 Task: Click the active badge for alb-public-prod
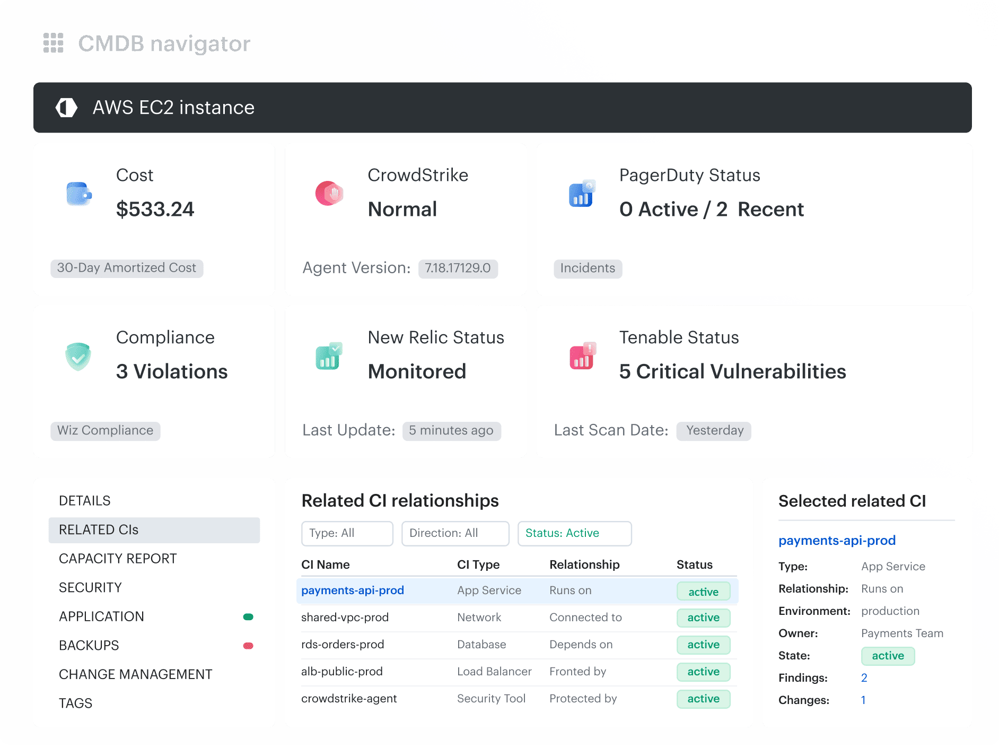704,672
